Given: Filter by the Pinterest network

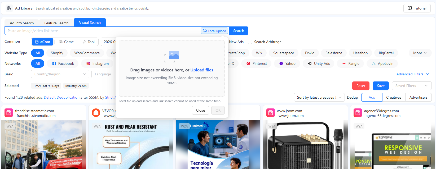Looking at the screenshot, I should (257, 63).
